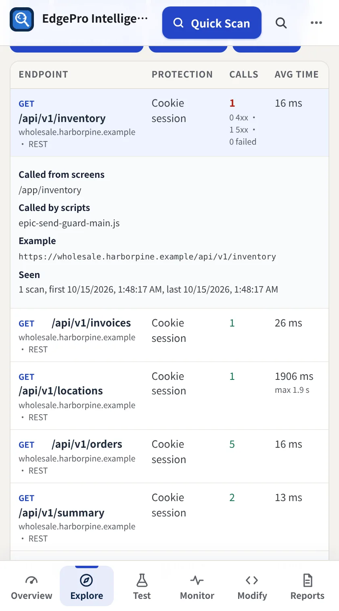This screenshot has height=611, width=339.
Task: Collapse the /api/v1/inventory endpoint row
Action: [169, 123]
